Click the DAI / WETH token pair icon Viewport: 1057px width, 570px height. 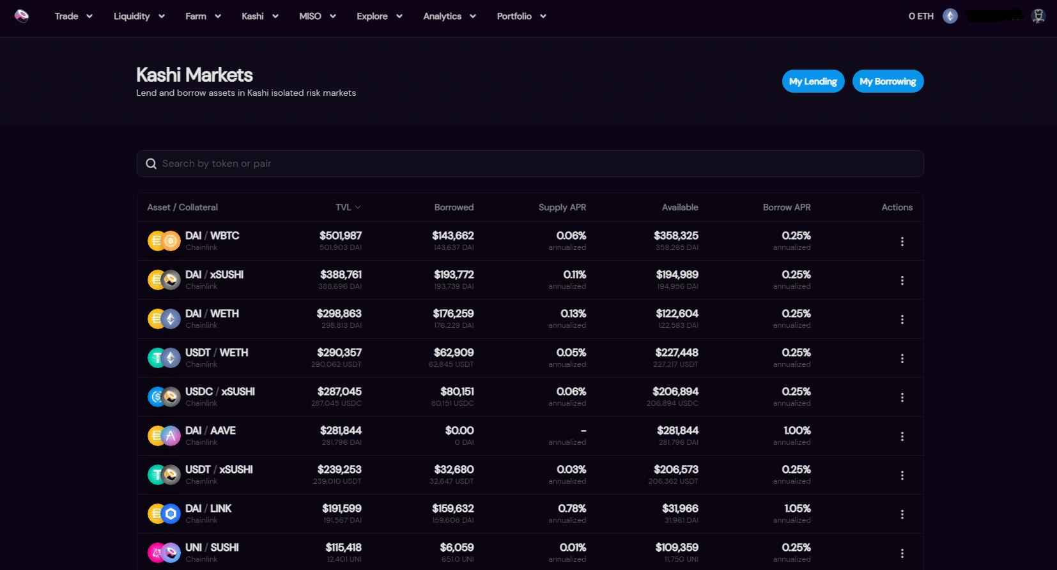(x=164, y=319)
